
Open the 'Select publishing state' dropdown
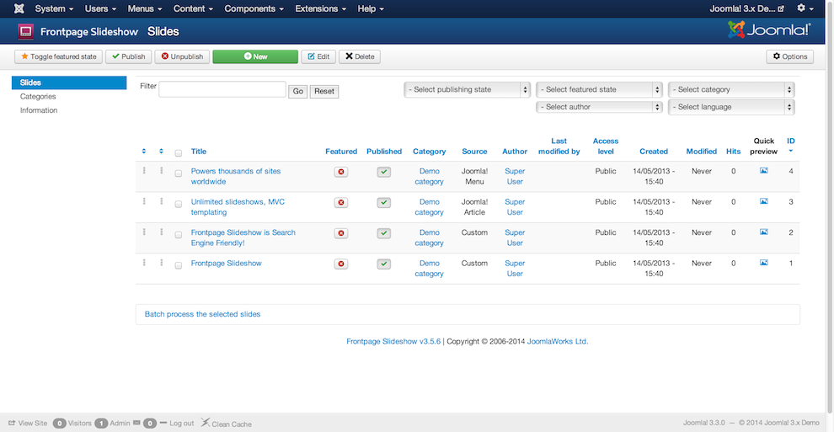(468, 90)
